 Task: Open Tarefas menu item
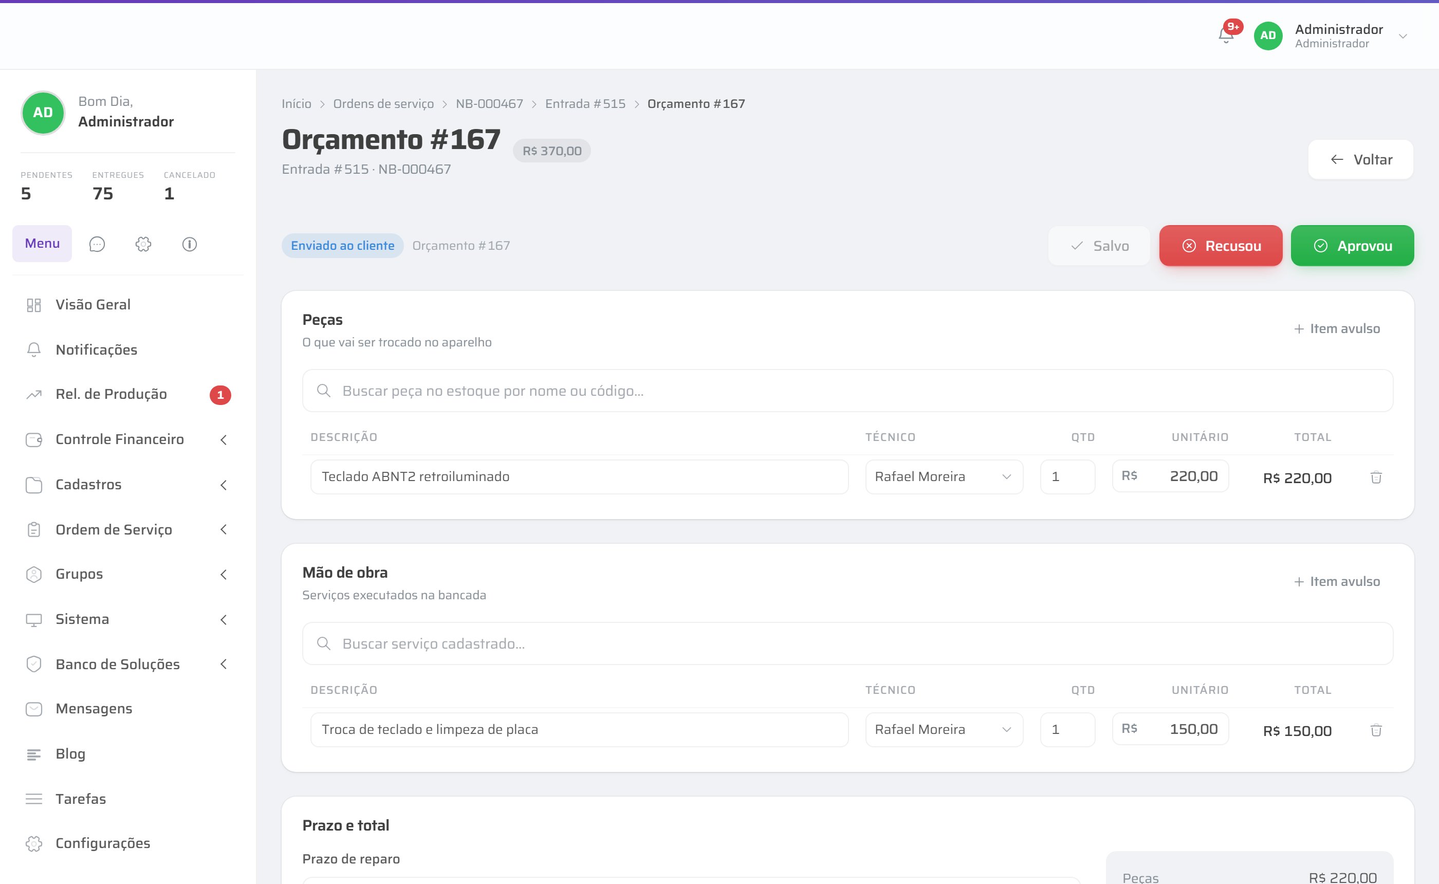(x=127, y=799)
